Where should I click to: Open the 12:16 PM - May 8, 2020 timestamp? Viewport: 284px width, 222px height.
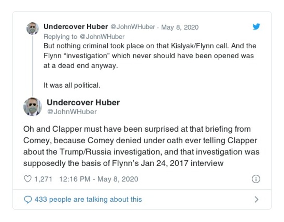tap(98, 179)
